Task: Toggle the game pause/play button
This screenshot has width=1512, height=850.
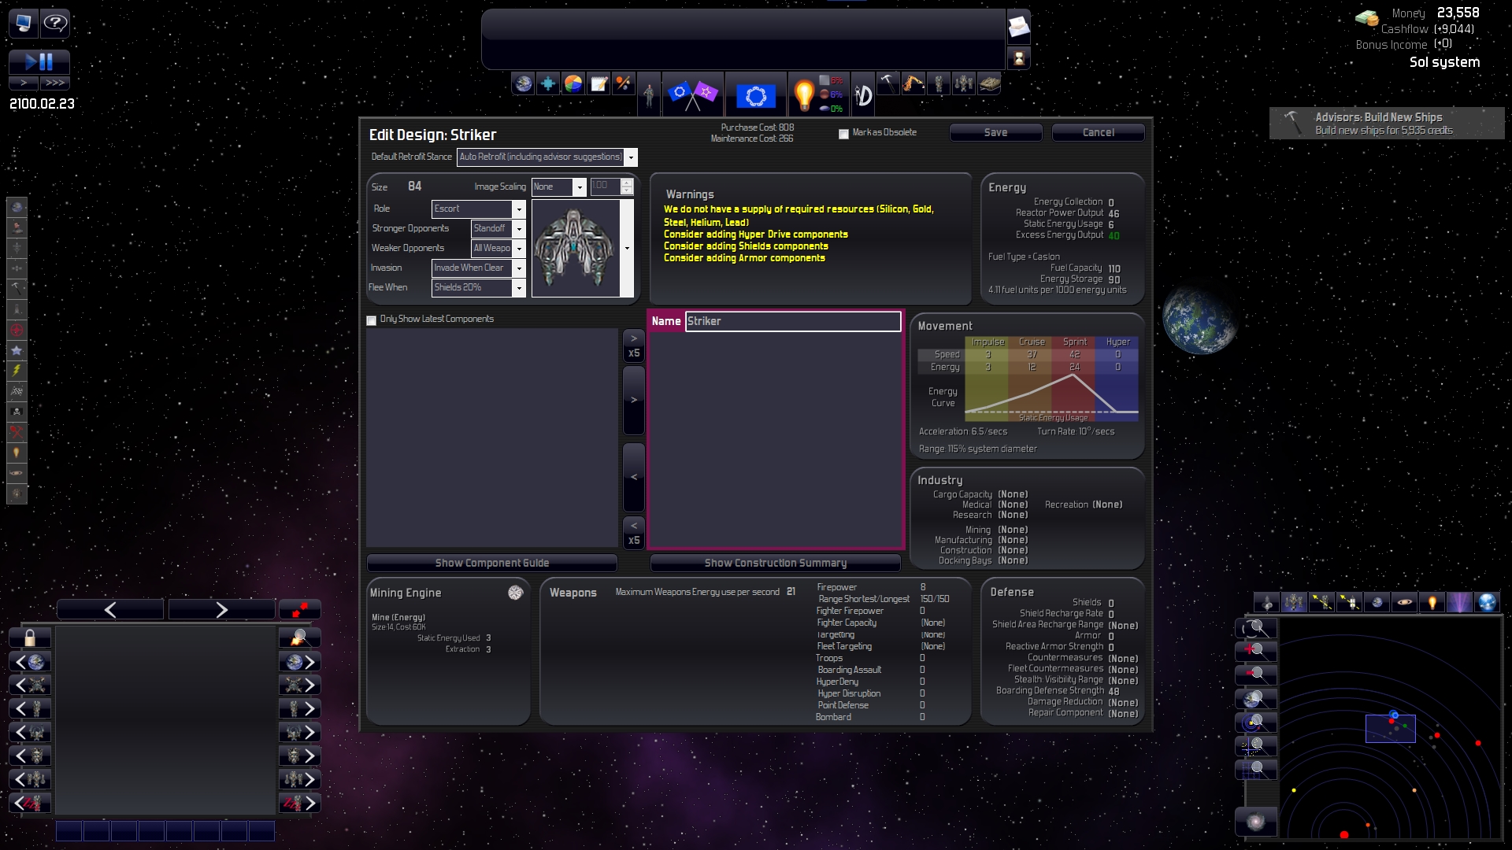Action: 39,61
